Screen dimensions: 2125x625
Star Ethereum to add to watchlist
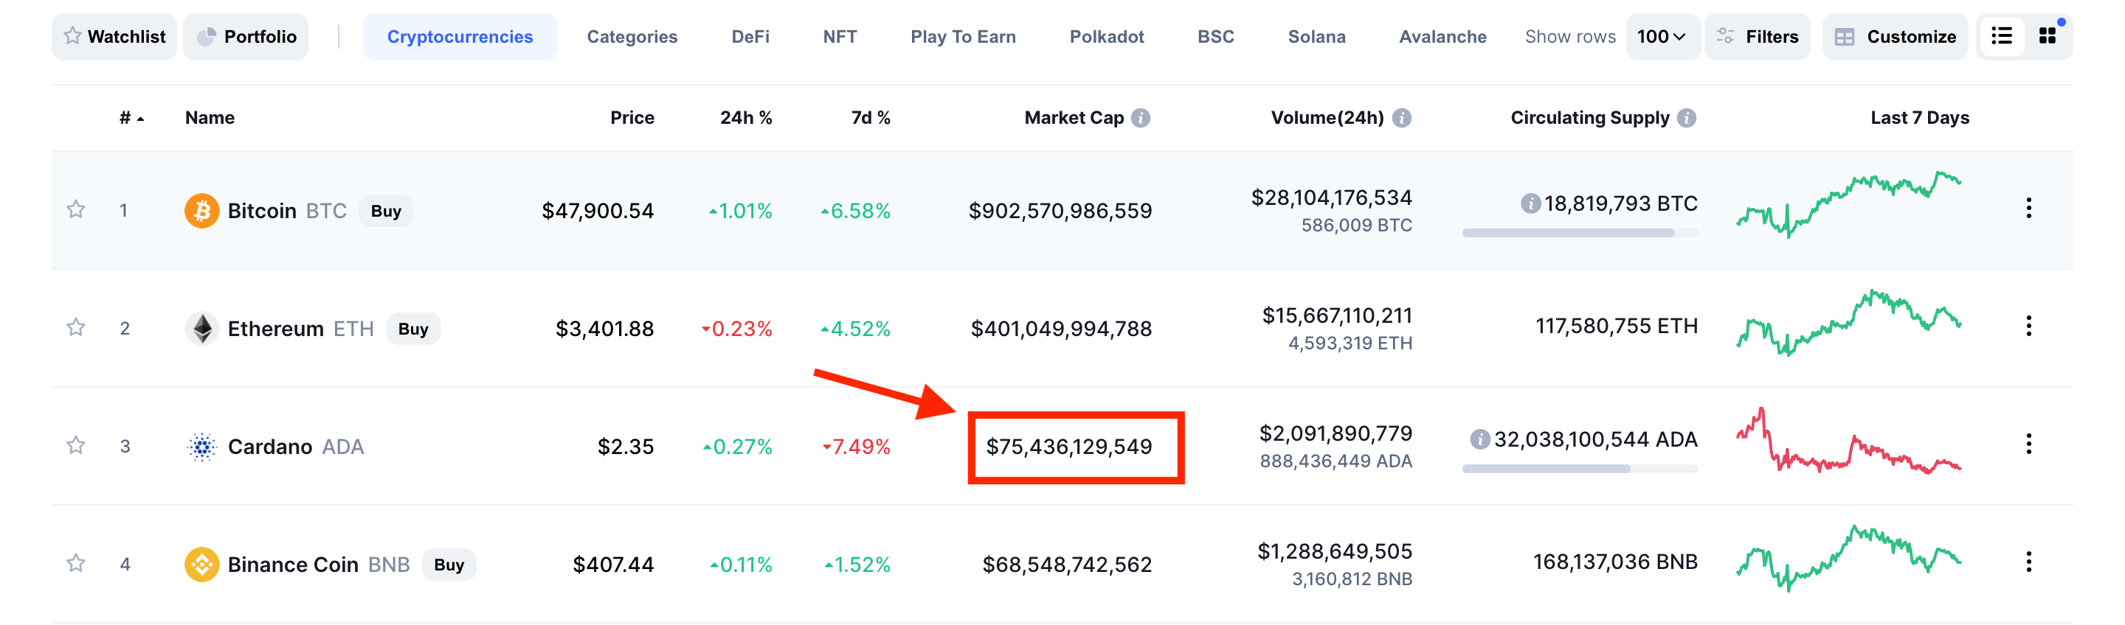(x=76, y=327)
